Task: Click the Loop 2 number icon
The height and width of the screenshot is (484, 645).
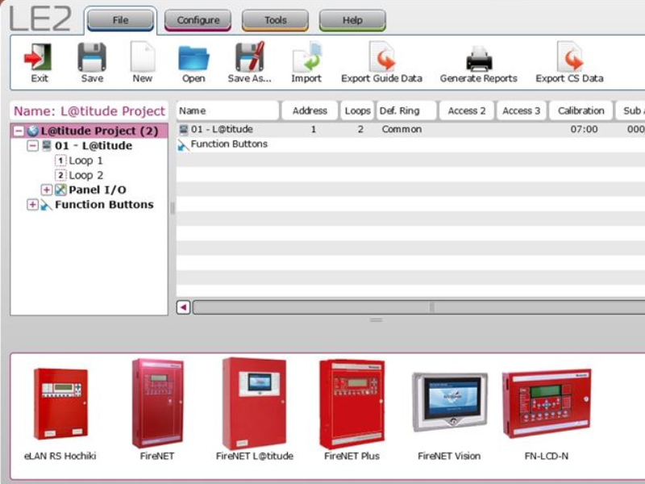Action: [60, 175]
